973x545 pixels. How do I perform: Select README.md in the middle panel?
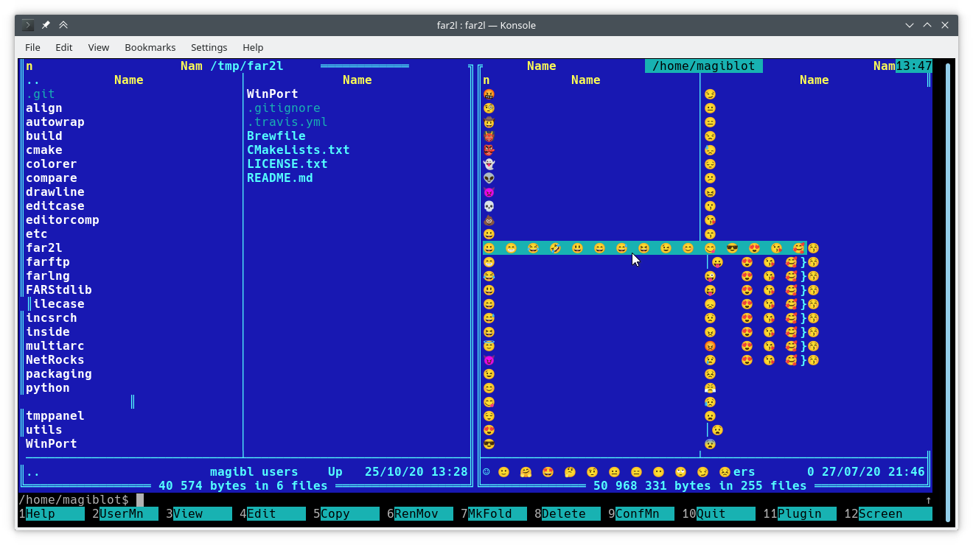(279, 177)
